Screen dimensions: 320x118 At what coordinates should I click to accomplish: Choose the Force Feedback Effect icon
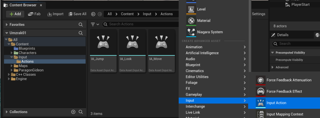(261, 92)
